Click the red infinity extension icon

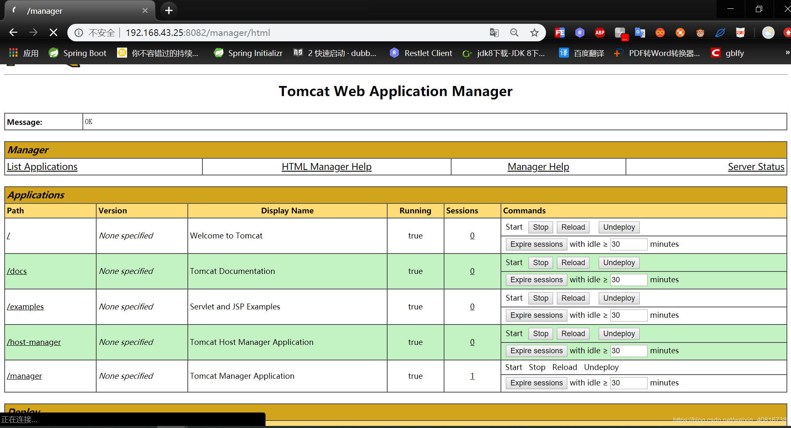[660, 33]
